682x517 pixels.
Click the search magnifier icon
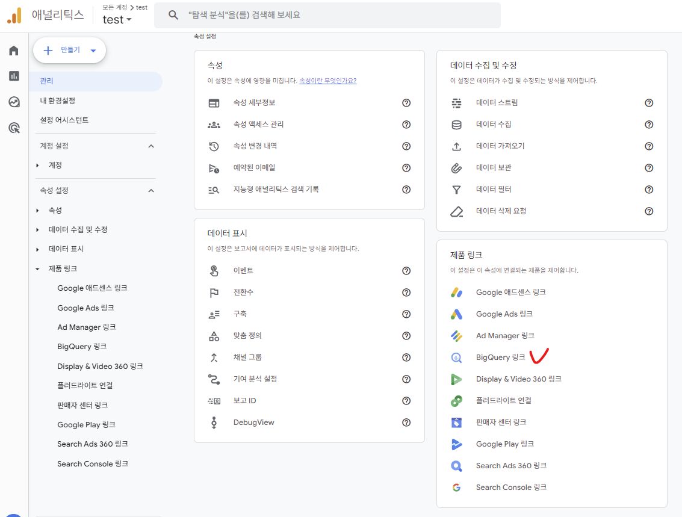tap(173, 15)
